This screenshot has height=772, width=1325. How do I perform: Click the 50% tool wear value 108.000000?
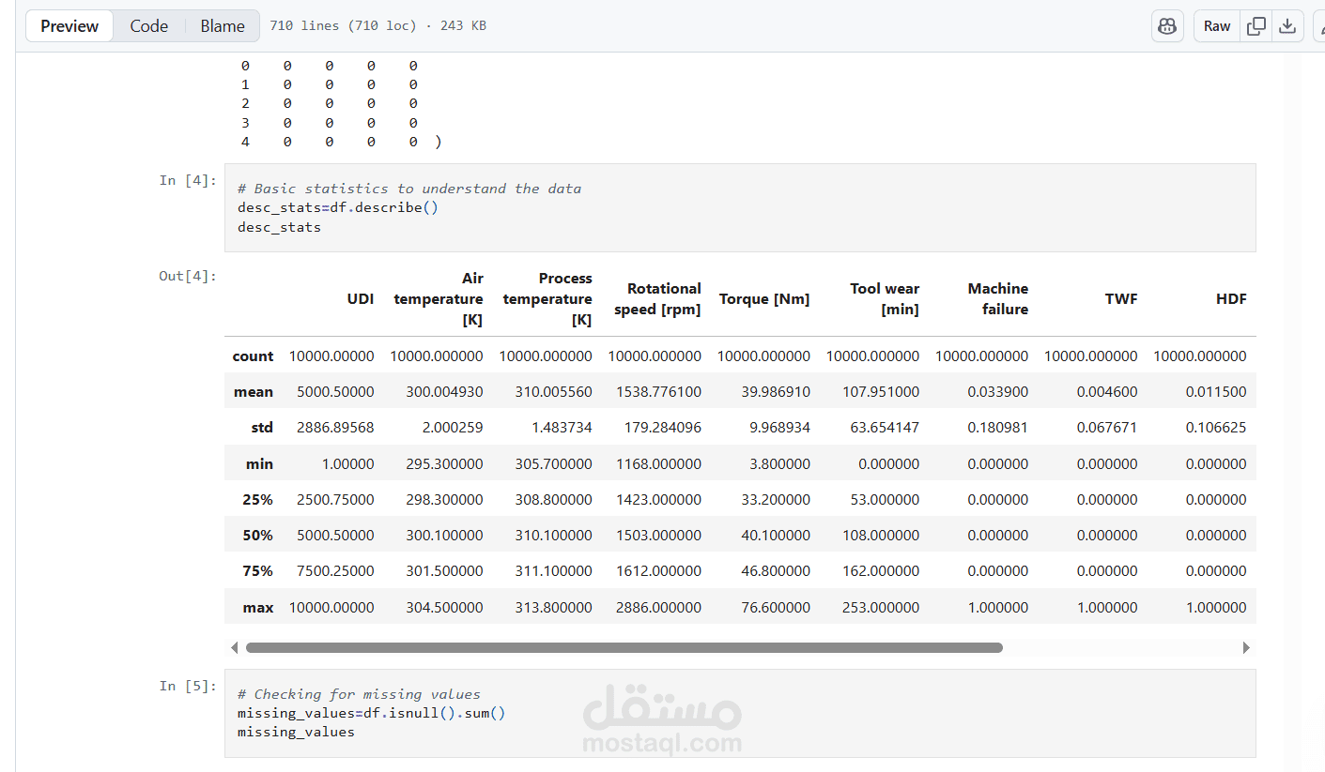[881, 536]
